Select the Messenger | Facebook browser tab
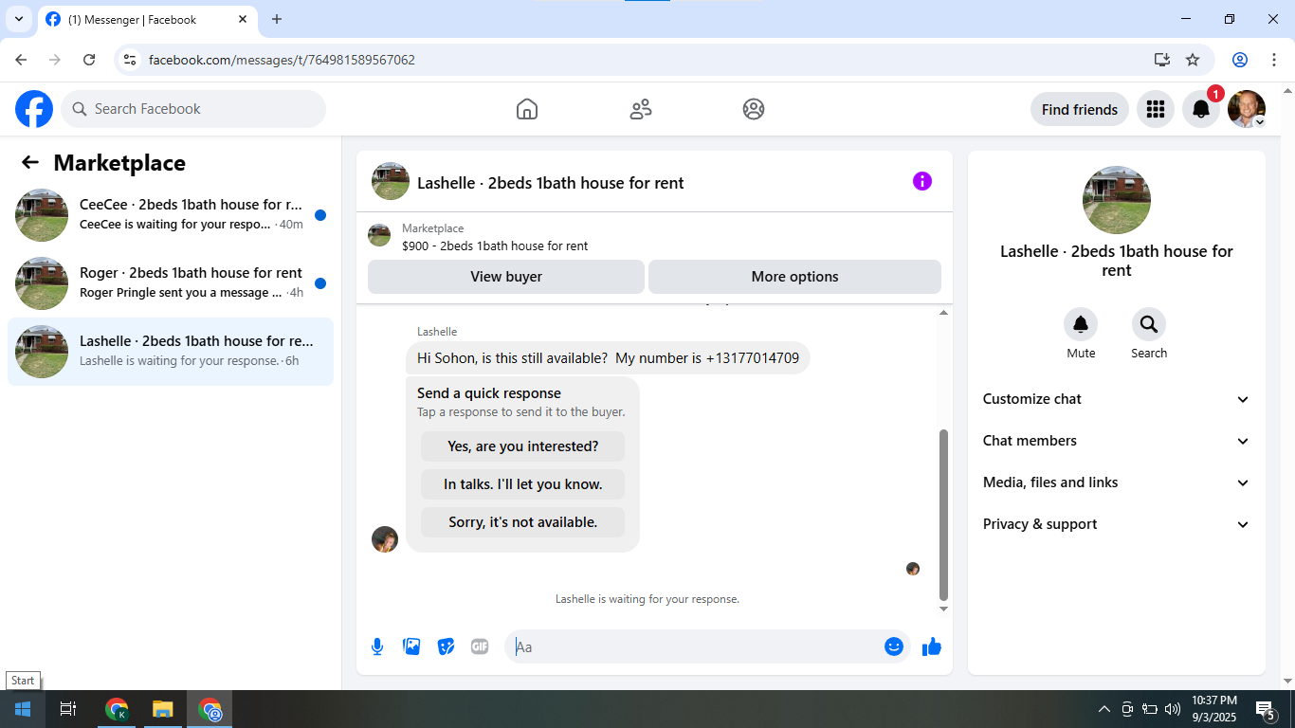This screenshot has width=1295, height=728. 147,19
